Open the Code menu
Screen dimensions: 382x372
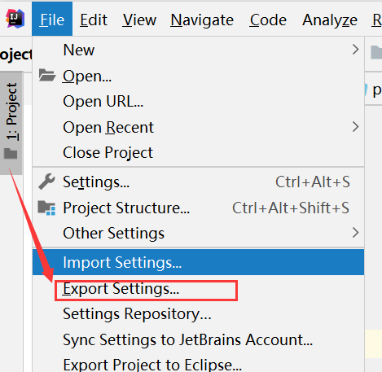pos(268,20)
